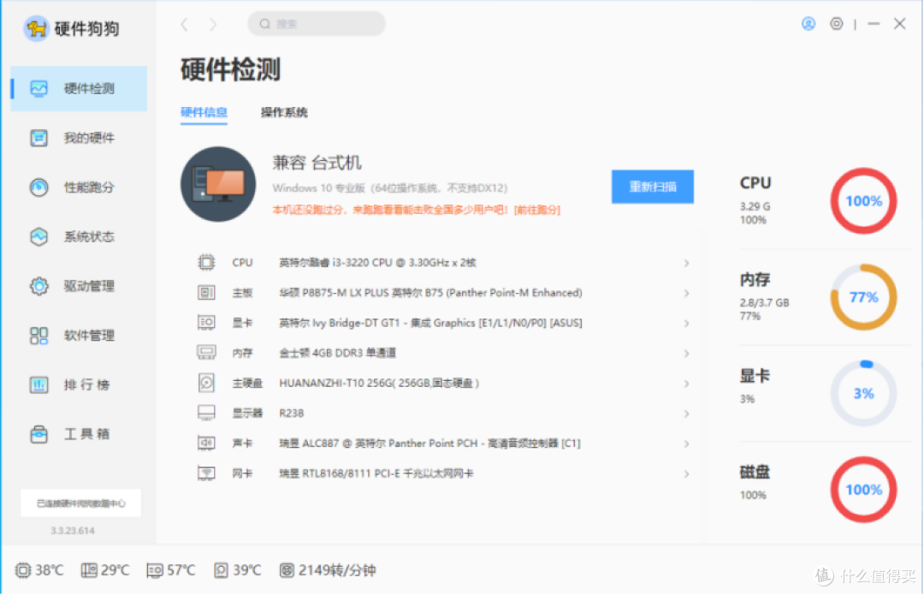The image size is (924, 595).
Task: Go back with the left arrow
Action: pyautogui.click(x=185, y=24)
